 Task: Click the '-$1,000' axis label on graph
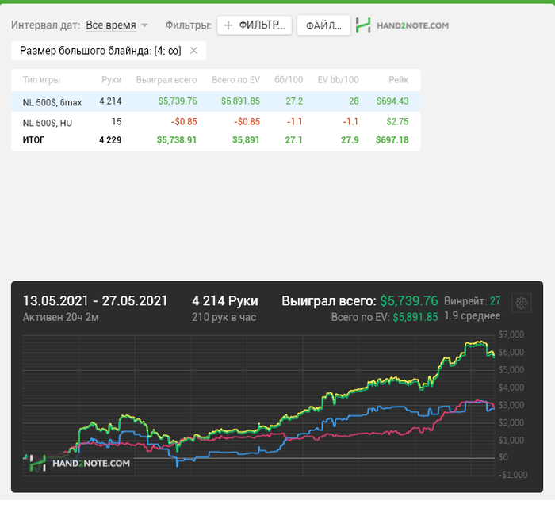[513, 475]
